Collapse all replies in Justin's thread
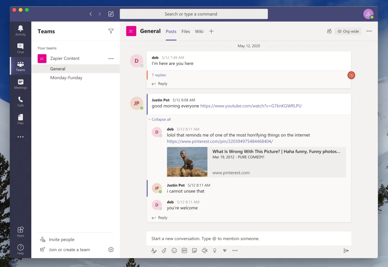 tap(161, 119)
